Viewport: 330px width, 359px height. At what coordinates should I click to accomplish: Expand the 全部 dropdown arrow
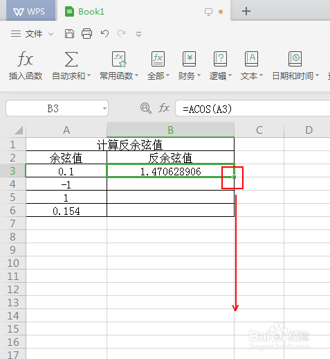[167, 76]
